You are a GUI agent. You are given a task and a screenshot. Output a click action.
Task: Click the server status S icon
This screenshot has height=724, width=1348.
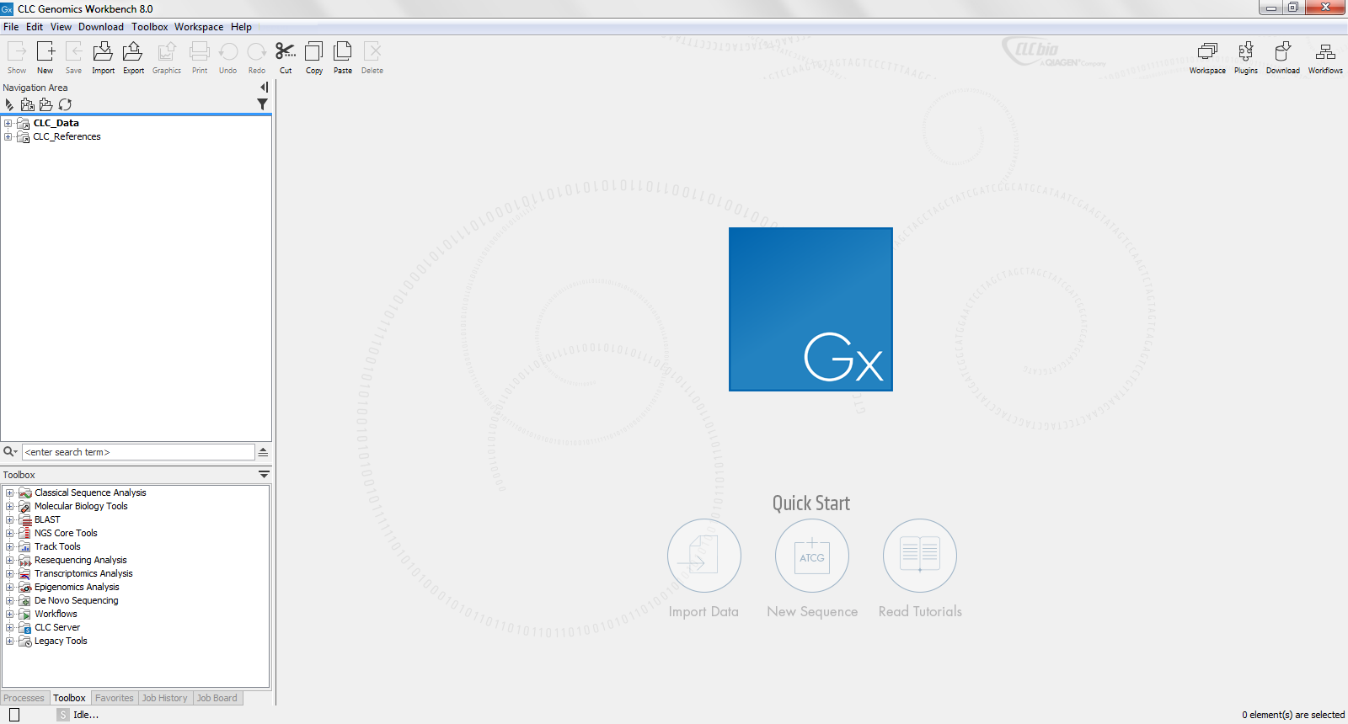pyautogui.click(x=63, y=715)
